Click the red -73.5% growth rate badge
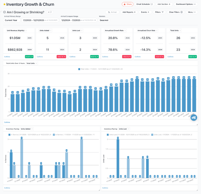Image resolution: width=201 pixels, height=194 pixels. [x=126, y=57]
